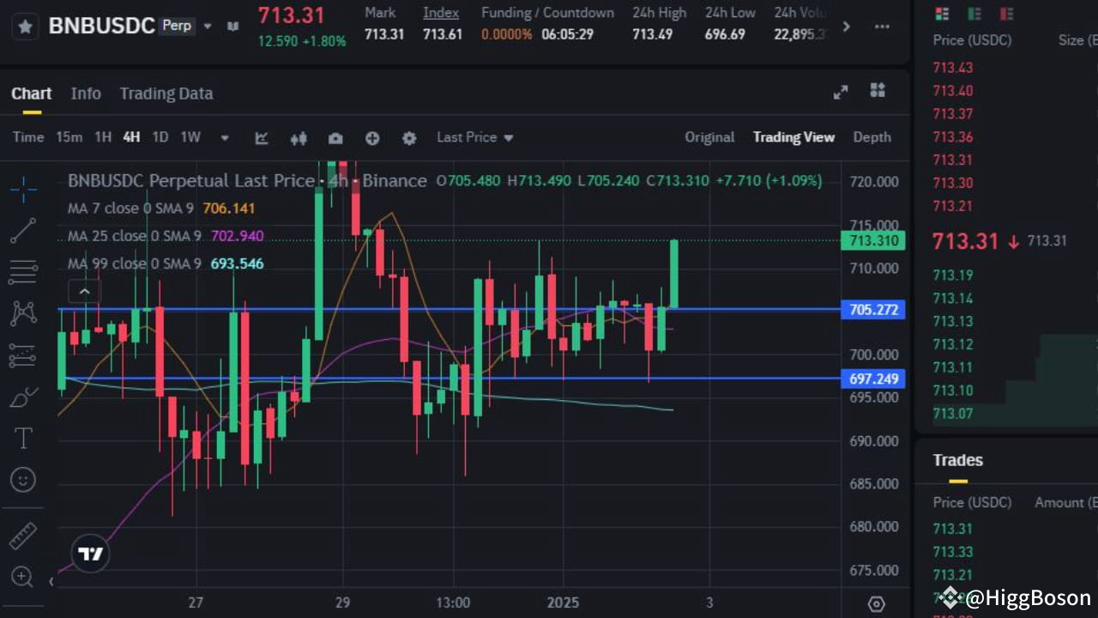Open the BNBUSDC pair selector dropdown
The height and width of the screenshot is (618, 1098).
click(207, 27)
